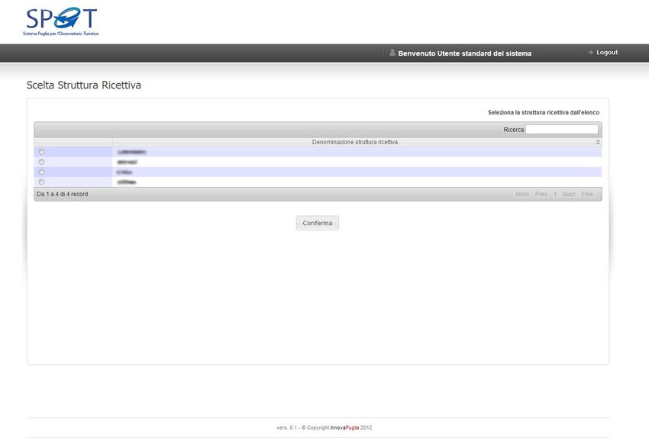
Task: Jump to the Fine pagination link
Action: (x=587, y=195)
